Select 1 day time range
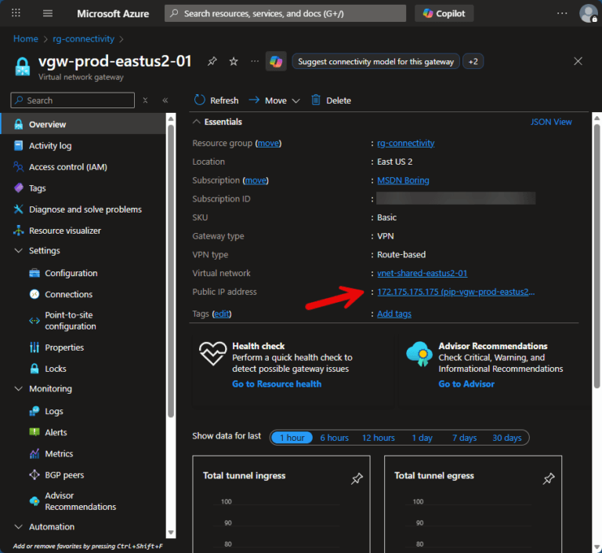602x553 pixels. (x=422, y=438)
